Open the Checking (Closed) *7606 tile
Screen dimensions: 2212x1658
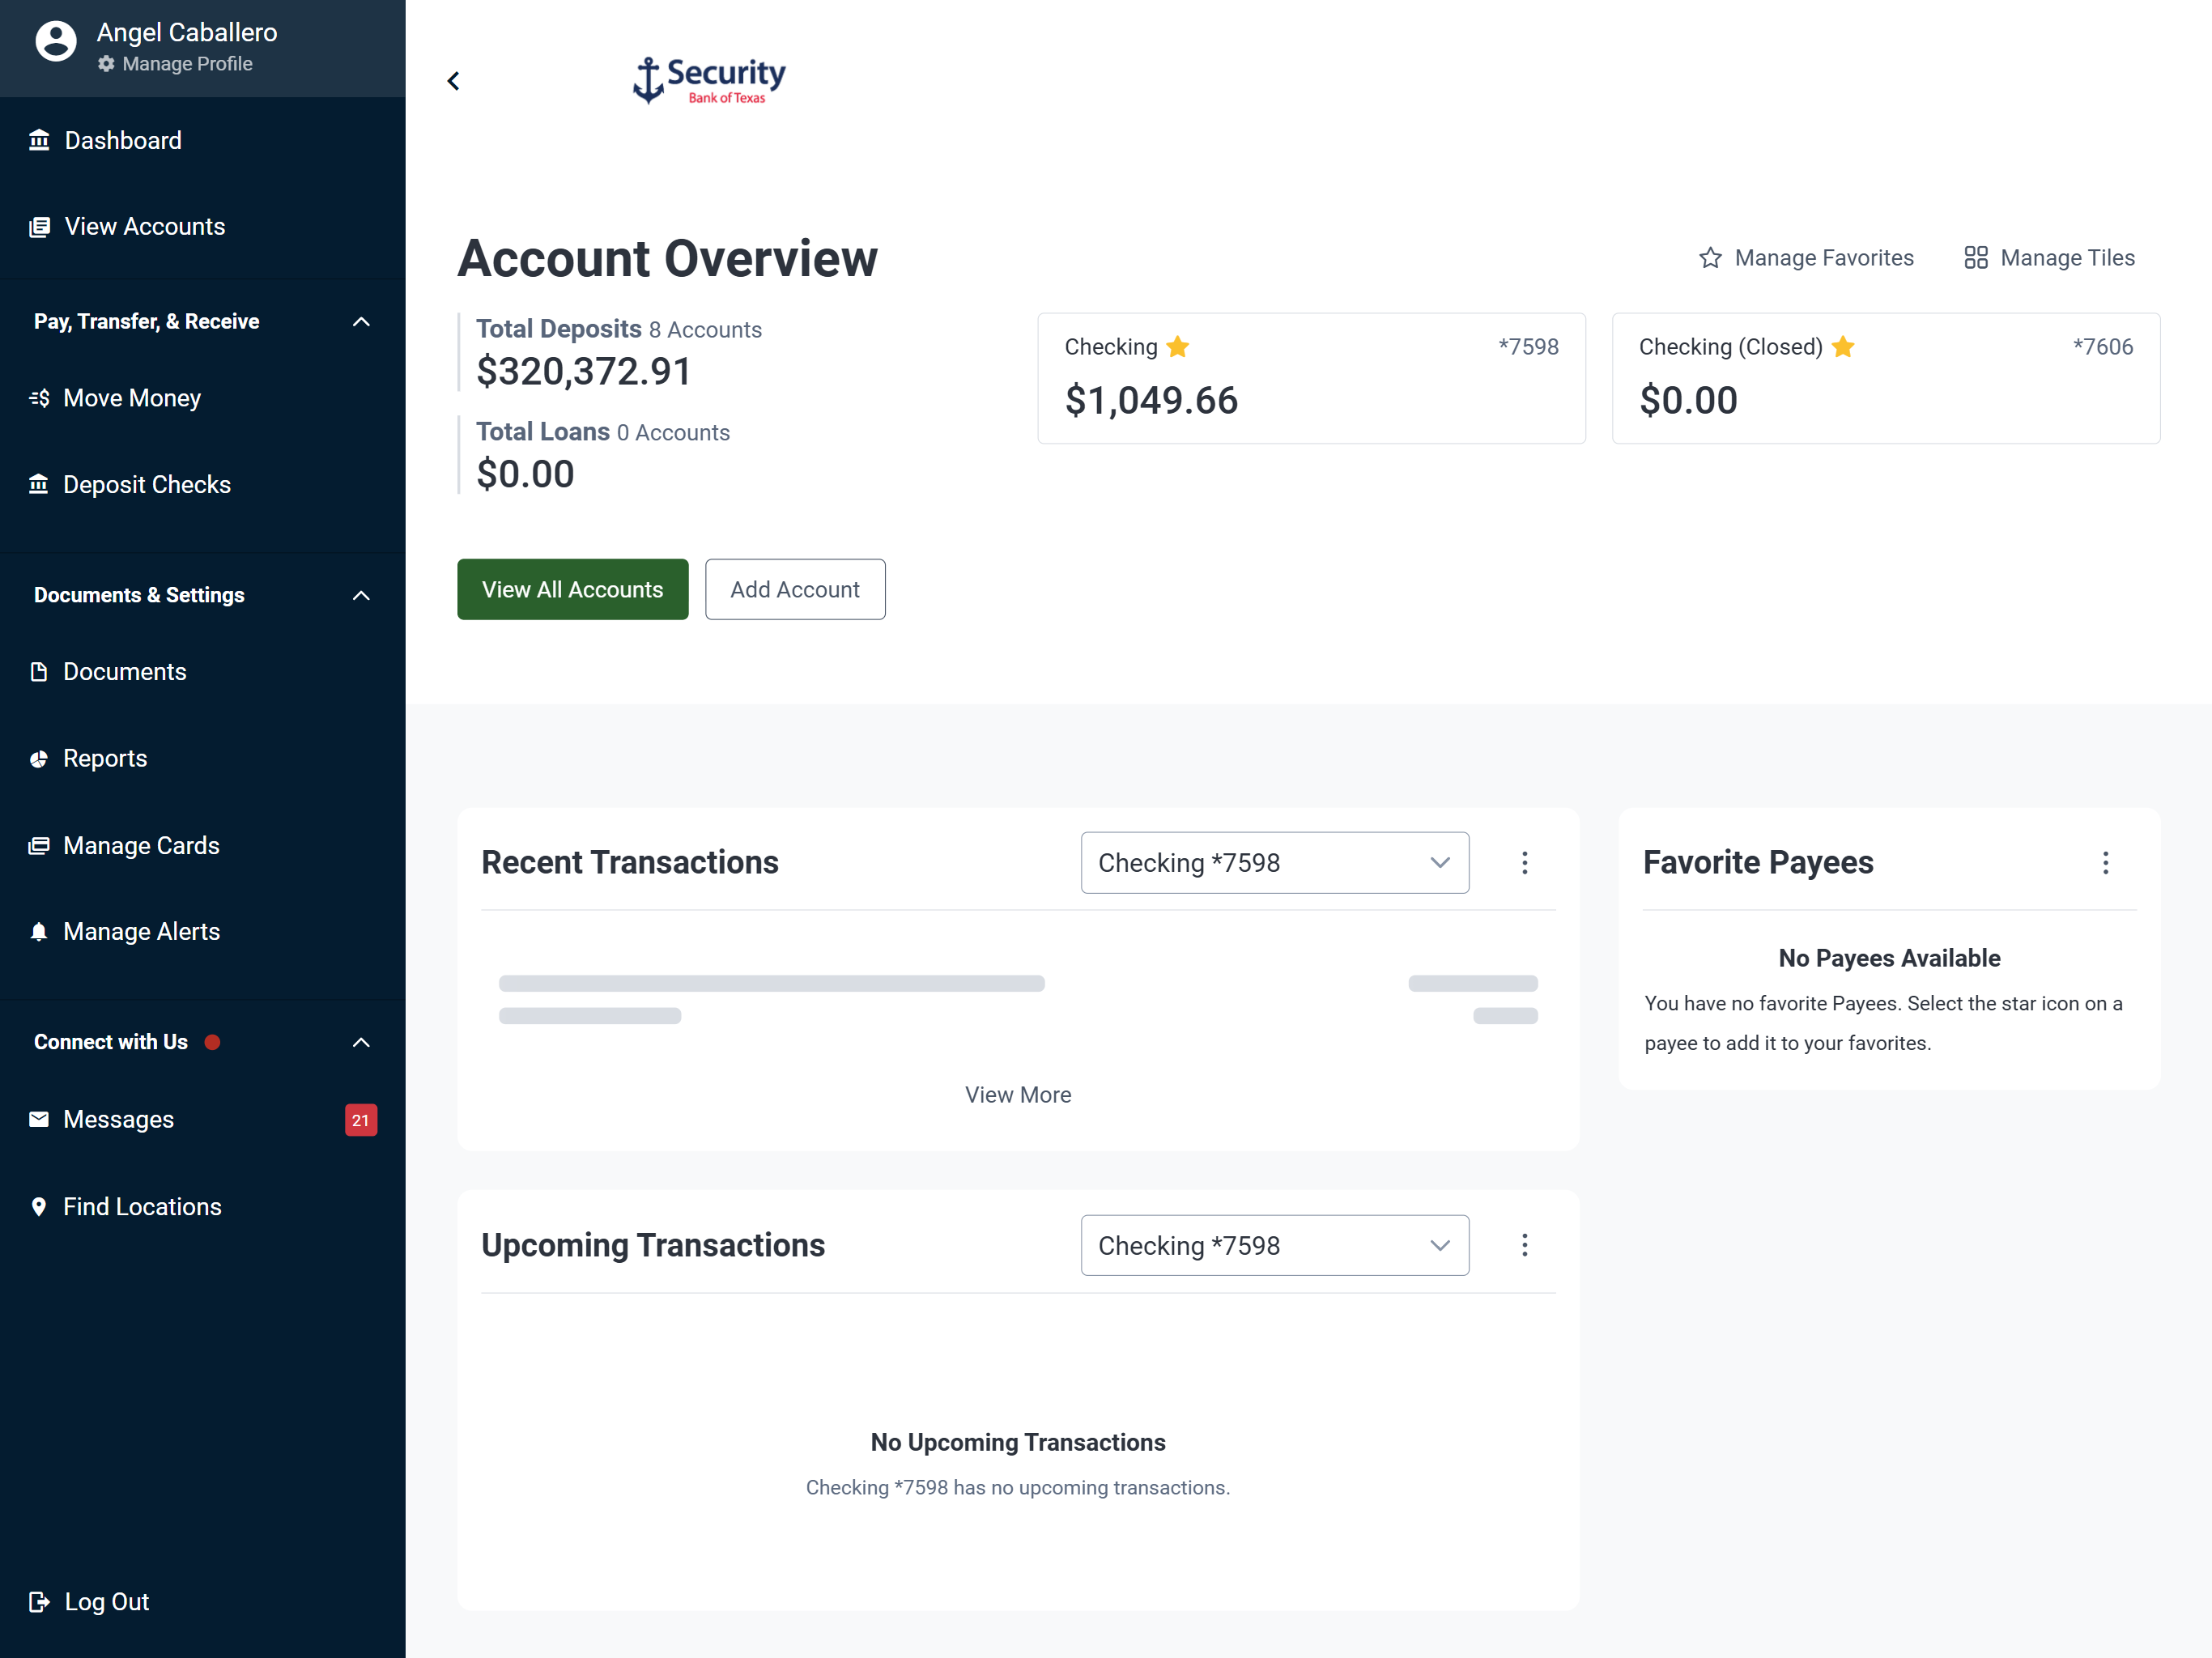pos(1886,378)
